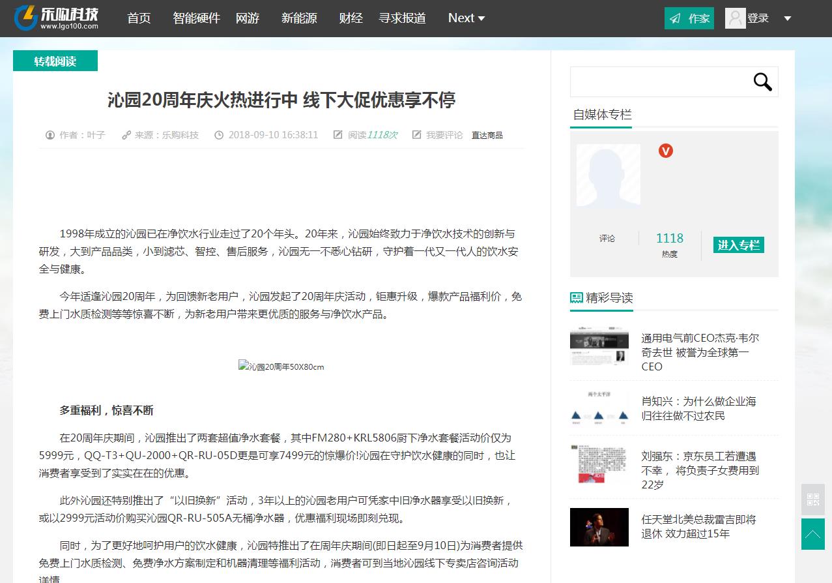Open thumbnail of the 刘强东 article
This screenshot has height=583, width=832.
point(599,463)
